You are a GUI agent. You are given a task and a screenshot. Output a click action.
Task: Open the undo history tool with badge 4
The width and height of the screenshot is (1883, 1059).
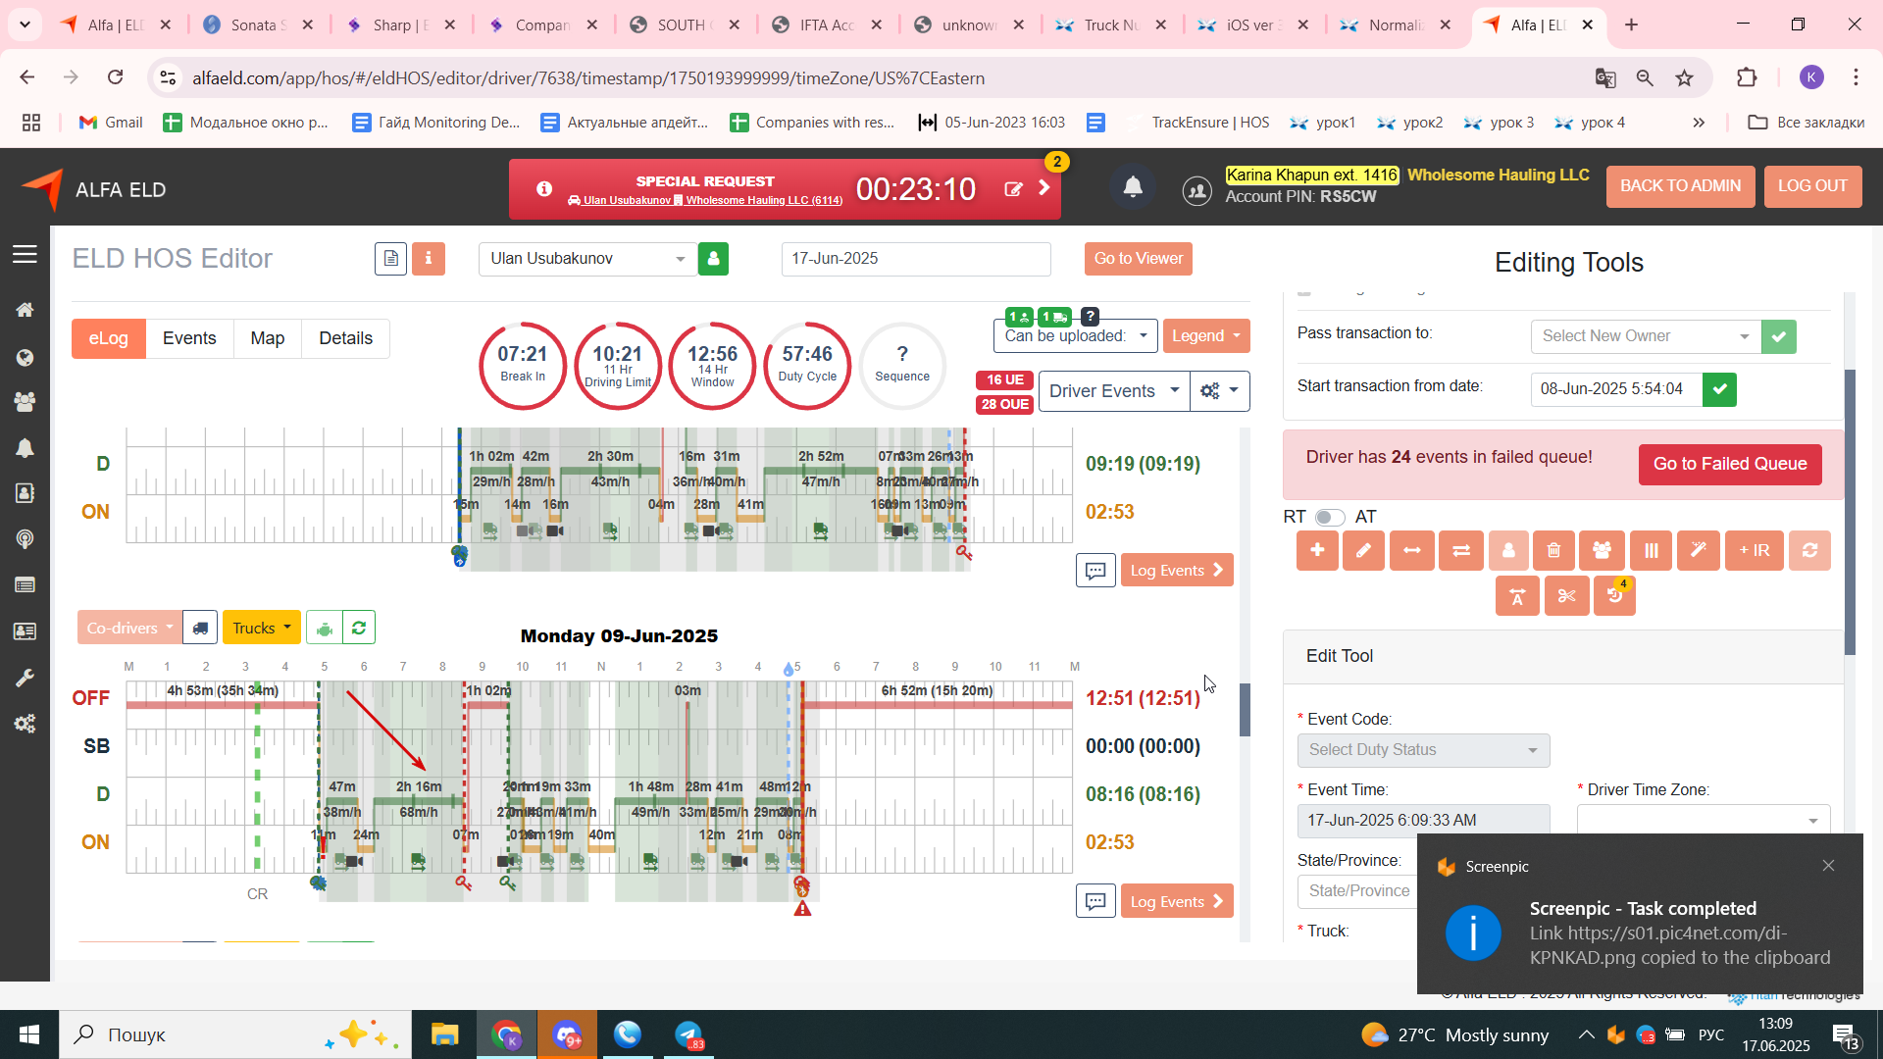[x=1614, y=596]
